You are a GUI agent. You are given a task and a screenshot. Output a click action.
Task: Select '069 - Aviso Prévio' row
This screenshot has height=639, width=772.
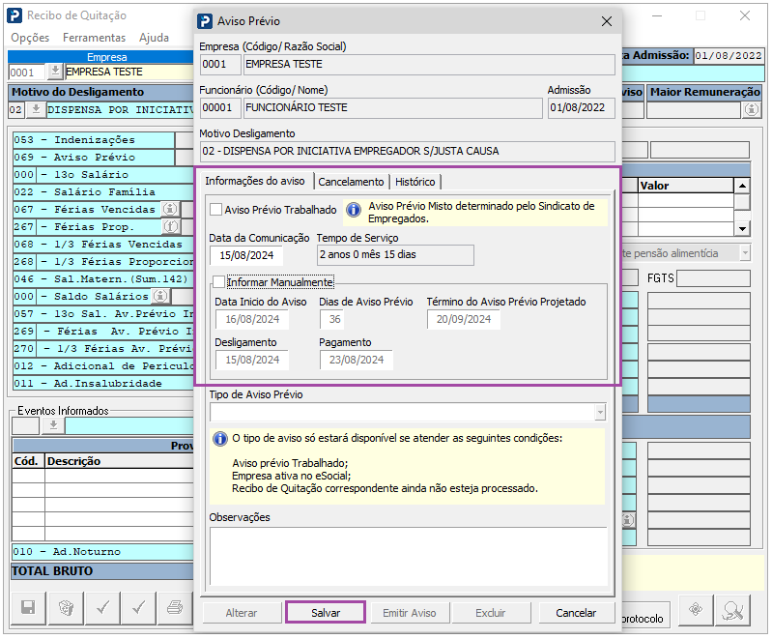click(94, 158)
